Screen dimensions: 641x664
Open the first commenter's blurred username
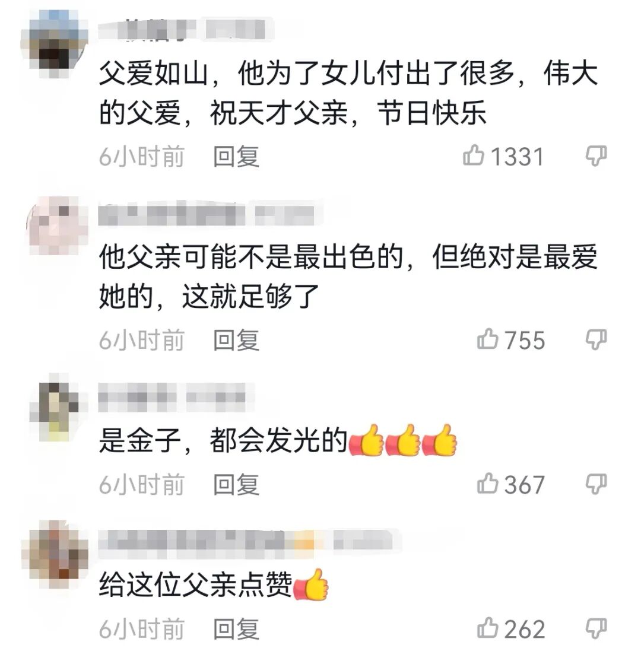[x=186, y=29]
